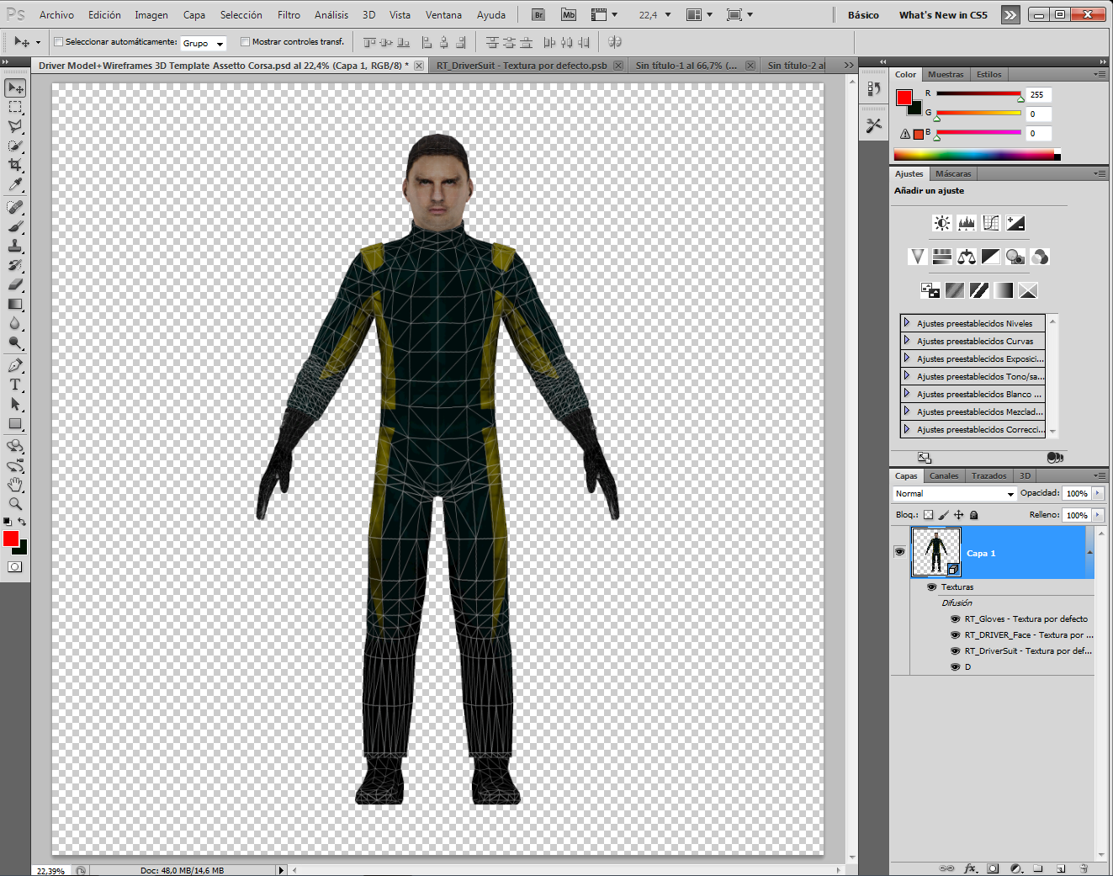Open Mini Bridge with Mb button
This screenshot has width=1113, height=876.
[x=569, y=15]
